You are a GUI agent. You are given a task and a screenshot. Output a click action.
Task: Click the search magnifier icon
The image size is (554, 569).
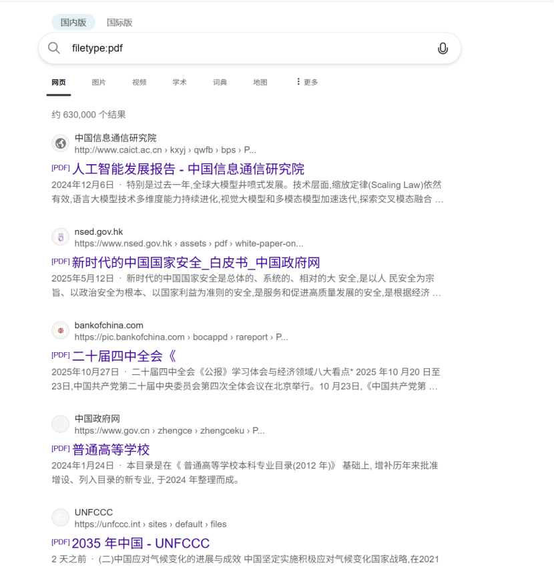click(54, 48)
